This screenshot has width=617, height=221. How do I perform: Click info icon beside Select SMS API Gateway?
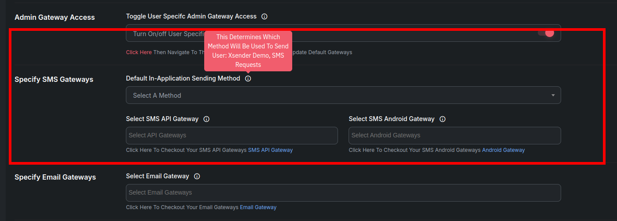coord(206,119)
